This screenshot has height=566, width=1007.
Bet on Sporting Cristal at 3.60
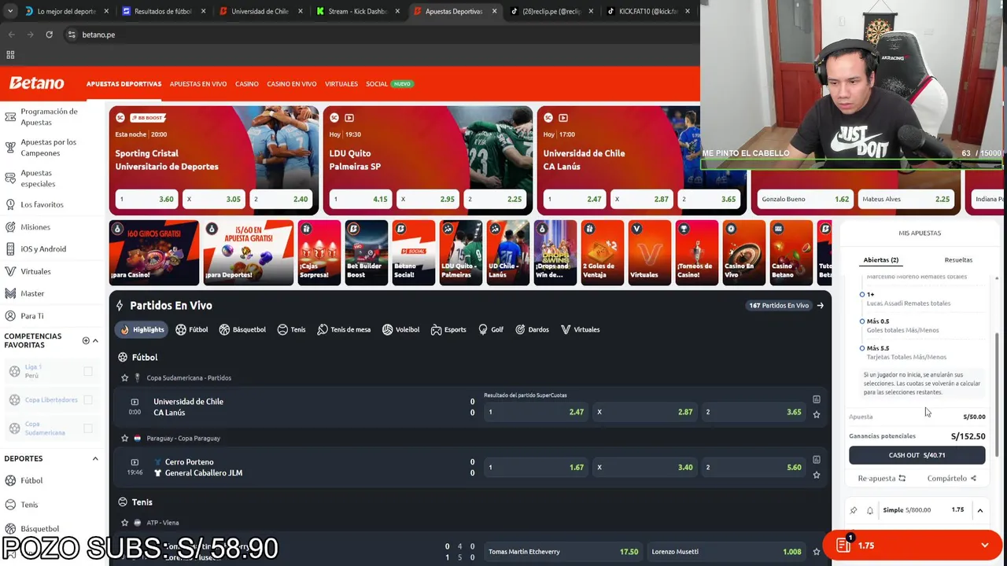[146, 199]
